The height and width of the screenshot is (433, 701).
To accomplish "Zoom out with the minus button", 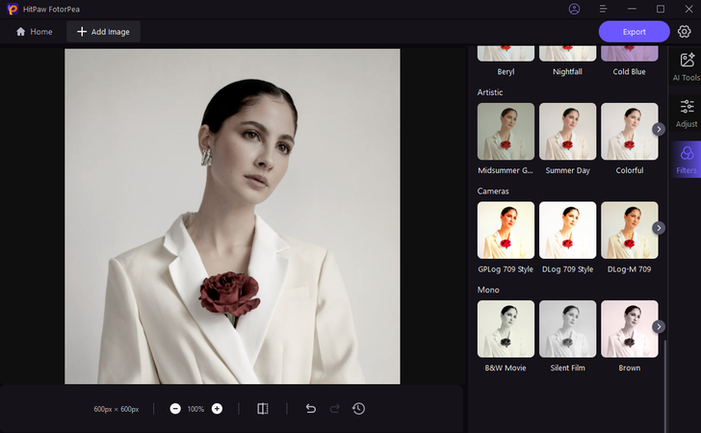I will click(x=175, y=409).
